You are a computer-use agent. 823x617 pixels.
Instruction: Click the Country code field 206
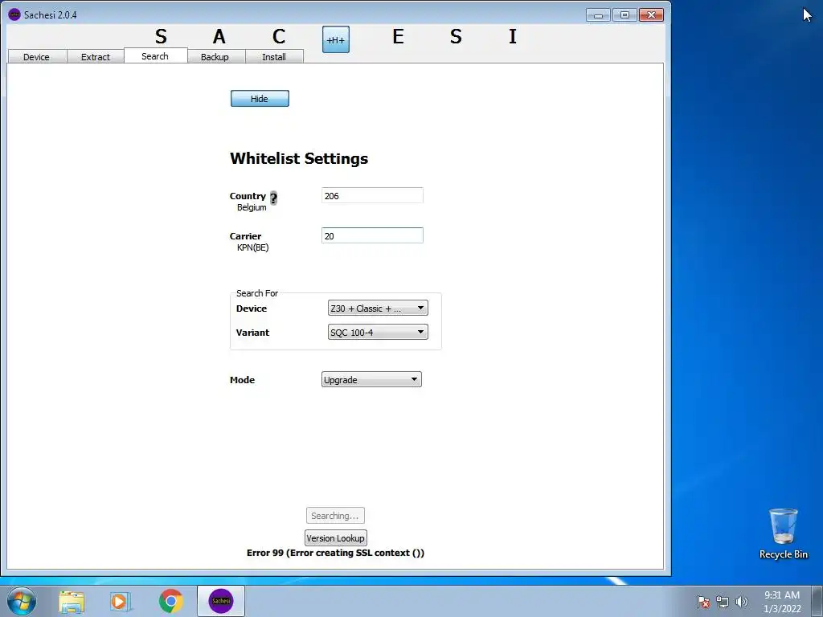pos(372,195)
